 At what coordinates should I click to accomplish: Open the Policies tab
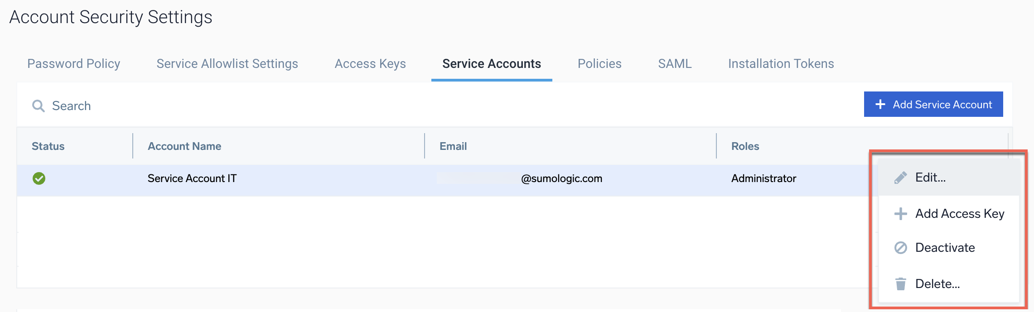tap(599, 64)
